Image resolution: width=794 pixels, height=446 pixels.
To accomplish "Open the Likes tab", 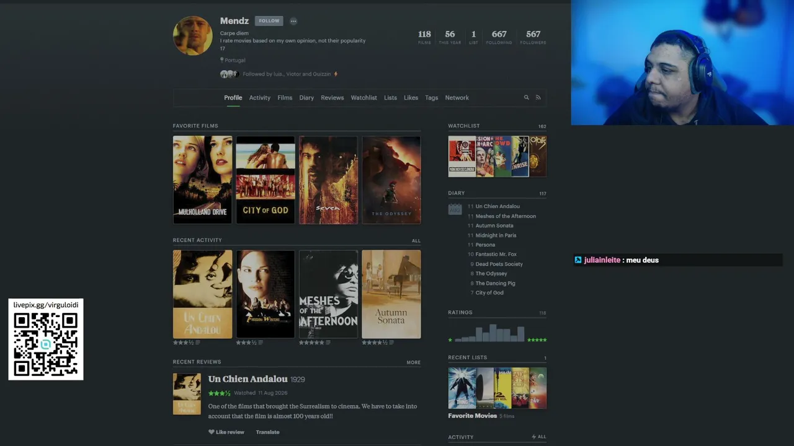I will [x=411, y=98].
